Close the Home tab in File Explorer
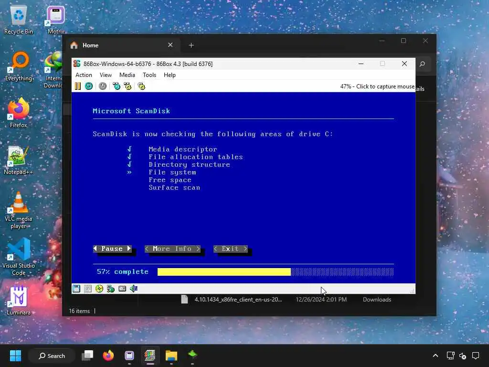 (x=170, y=45)
